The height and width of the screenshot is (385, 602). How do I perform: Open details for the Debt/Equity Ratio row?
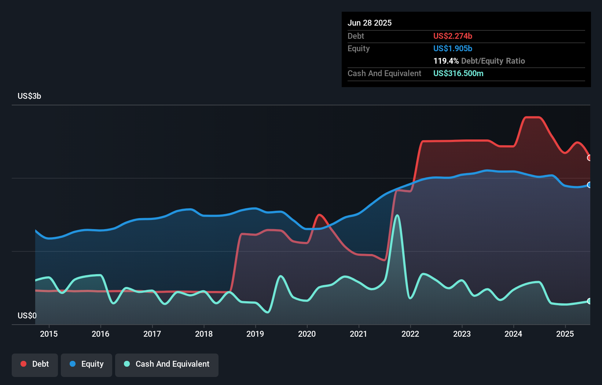pos(479,61)
